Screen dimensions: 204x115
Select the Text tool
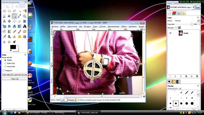coord(25,26)
